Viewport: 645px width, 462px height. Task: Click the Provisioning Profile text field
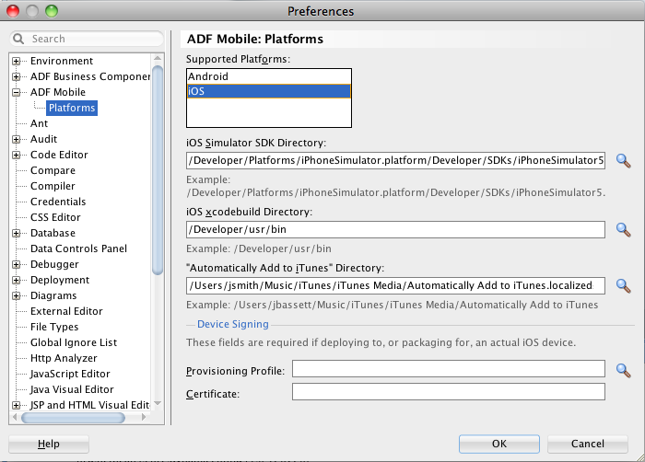point(449,369)
